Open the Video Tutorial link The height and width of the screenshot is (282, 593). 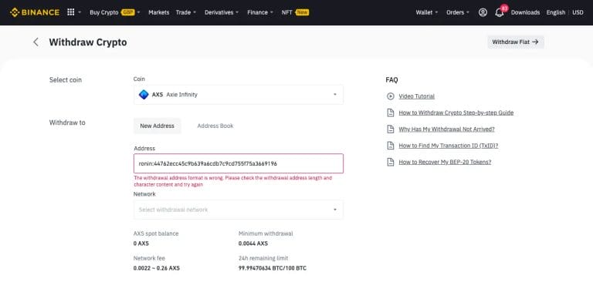tap(416, 96)
